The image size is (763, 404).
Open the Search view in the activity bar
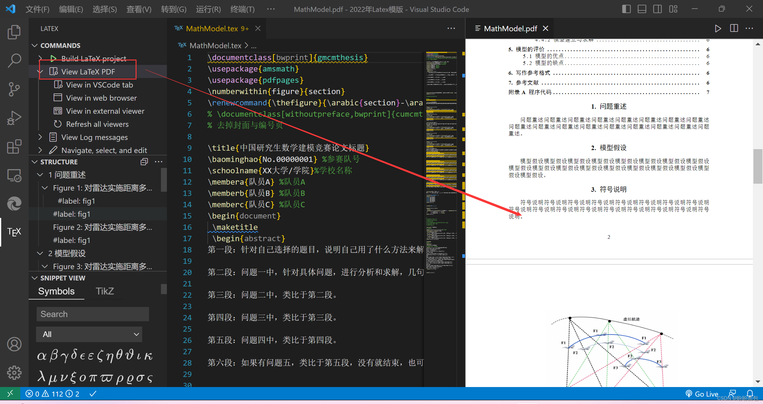14,60
